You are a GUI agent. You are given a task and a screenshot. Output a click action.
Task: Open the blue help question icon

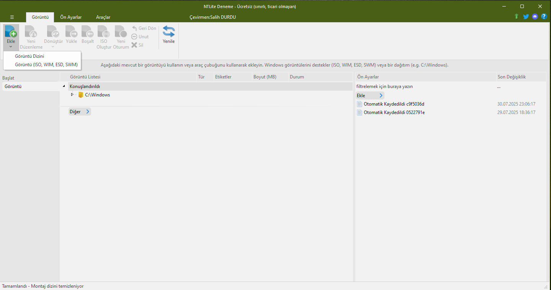(x=544, y=16)
